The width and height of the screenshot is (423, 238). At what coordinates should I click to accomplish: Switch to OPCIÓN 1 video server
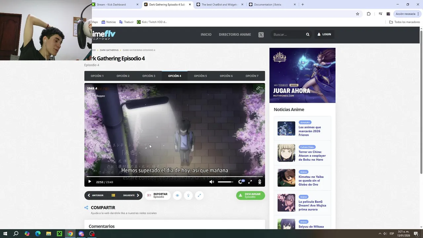(97, 76)
